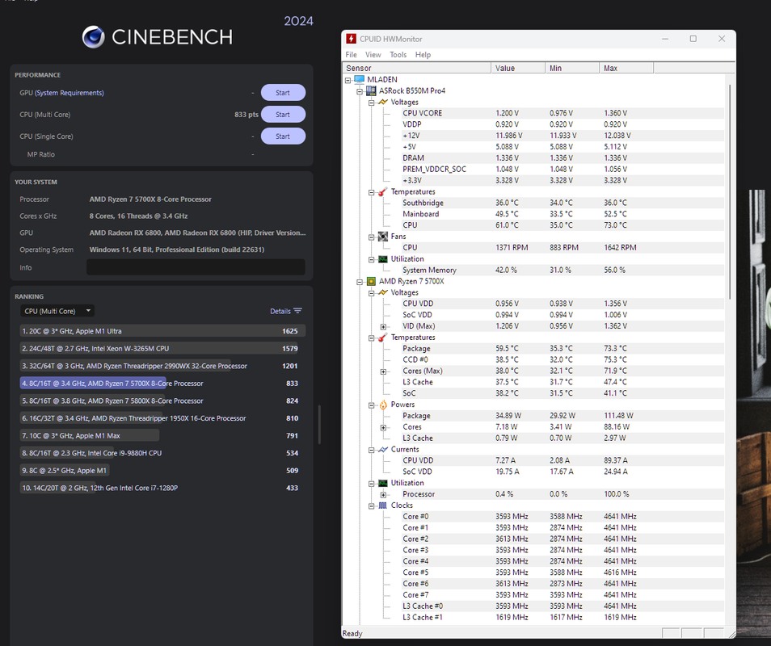Viewport: 771px width, 646px height.
Task: Collapse the Powers section
Action: 372,405
